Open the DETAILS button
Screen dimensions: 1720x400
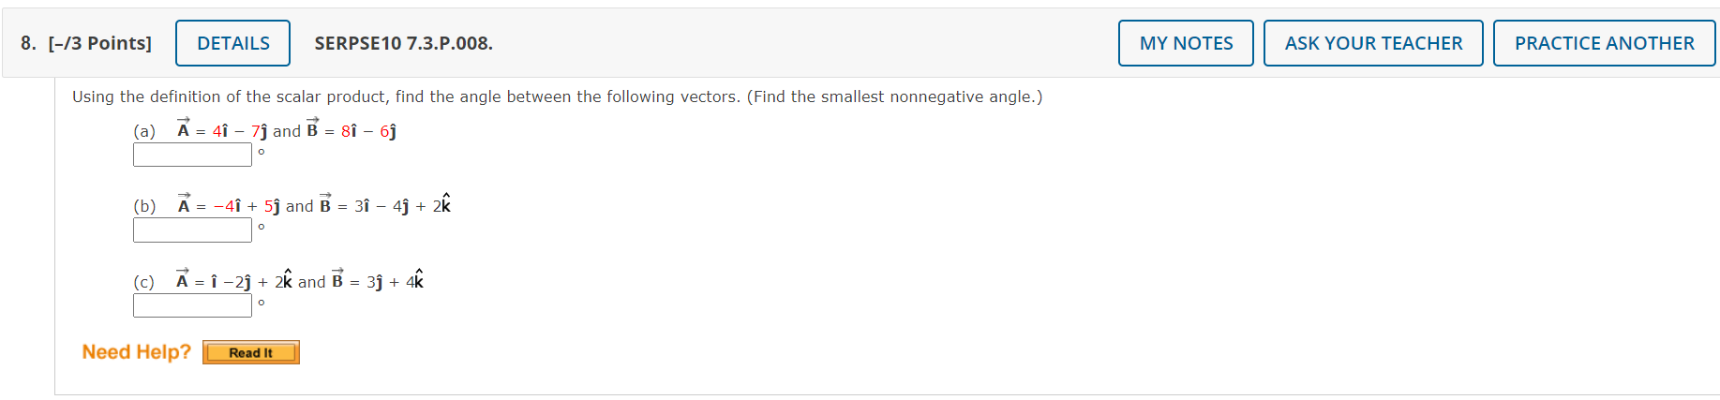click(x=232, y=43)
